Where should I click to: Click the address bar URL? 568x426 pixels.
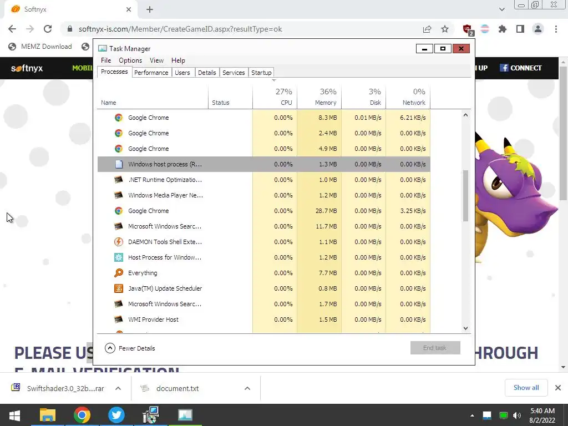coord(180,29)
